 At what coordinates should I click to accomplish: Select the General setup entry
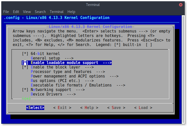coord(45,58)
